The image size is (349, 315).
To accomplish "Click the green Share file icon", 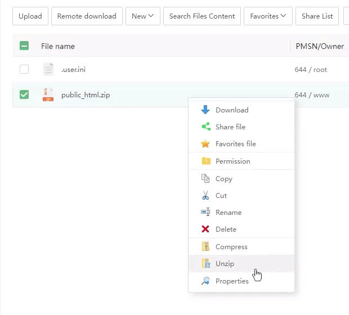I will (206, 127).
